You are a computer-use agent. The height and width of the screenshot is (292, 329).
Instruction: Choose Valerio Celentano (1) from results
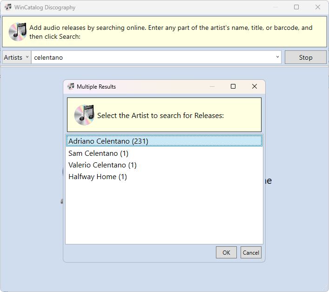pos(102,165)
